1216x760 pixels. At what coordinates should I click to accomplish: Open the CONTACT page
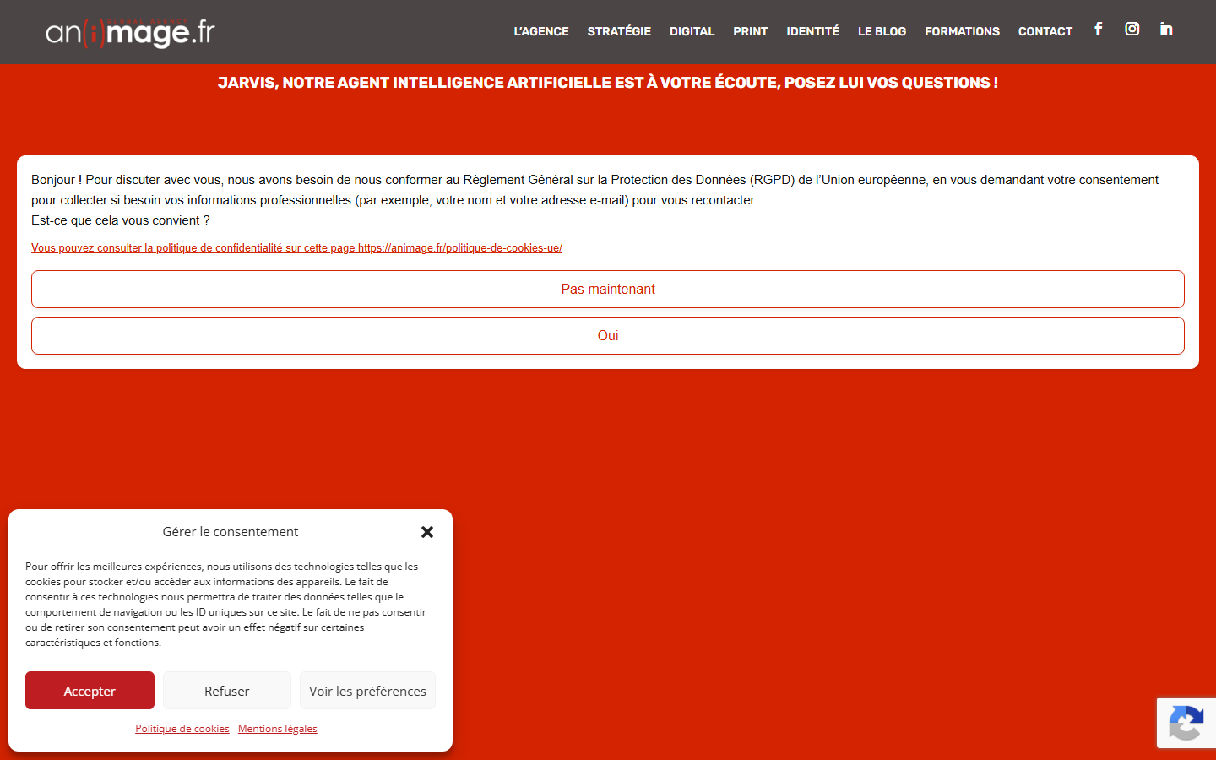point(1045,31)
